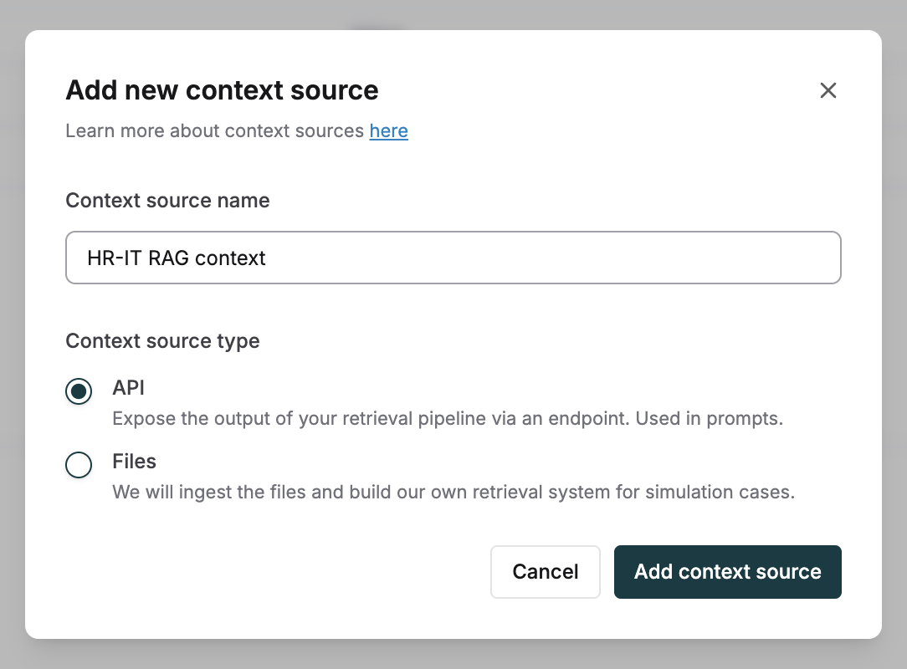Open the context sources documentation via 'here' link
The image size is (907, 669).
388,130
